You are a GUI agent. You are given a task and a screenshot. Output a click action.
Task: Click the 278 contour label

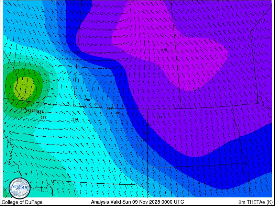(x=146, y=133)
